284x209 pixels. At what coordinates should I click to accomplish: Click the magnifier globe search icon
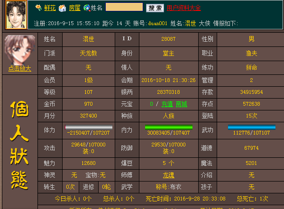[87, 8]
